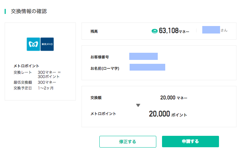Click the 交換レート 300マネー rate text
Image resolution: width=240 pixels, height=154 pixels.
coord(37,75)
